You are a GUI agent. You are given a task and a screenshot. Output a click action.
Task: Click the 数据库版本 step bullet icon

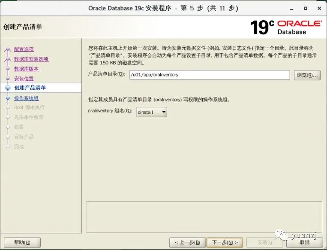click(x=8, y=69)
